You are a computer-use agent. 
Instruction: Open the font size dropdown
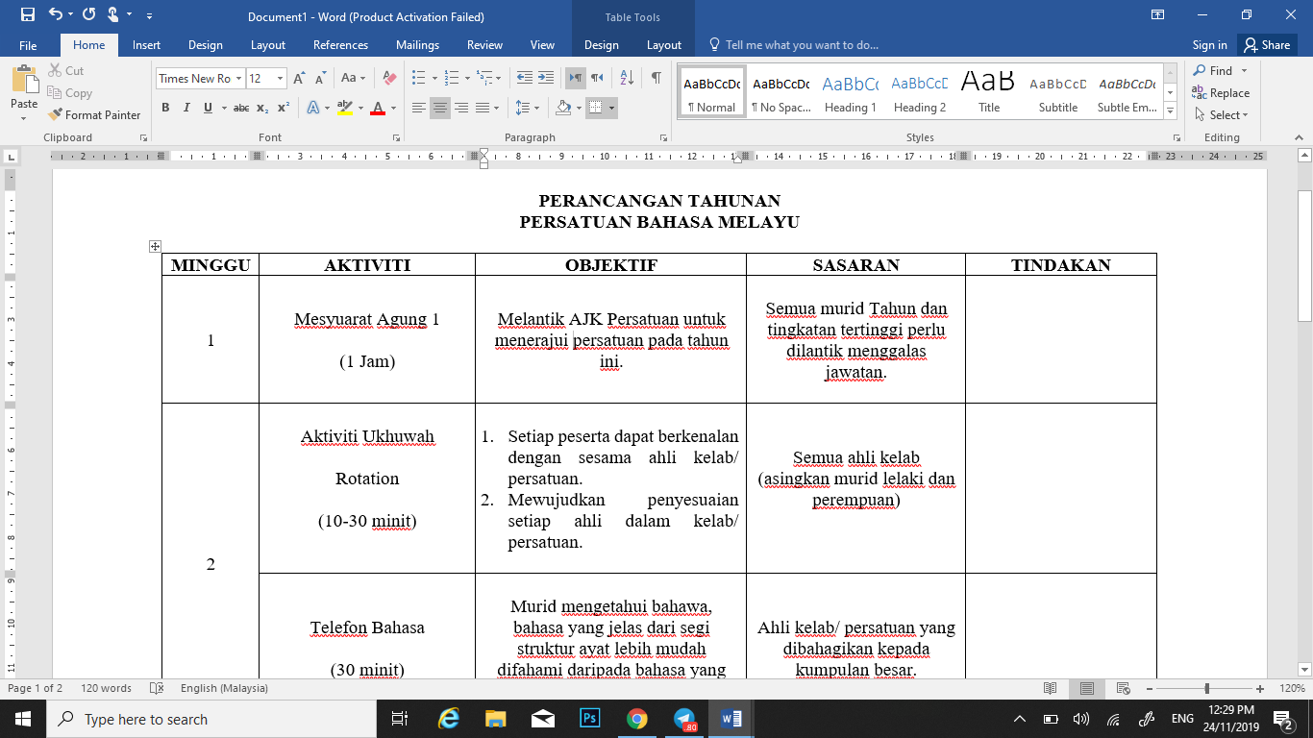[280, 79]
